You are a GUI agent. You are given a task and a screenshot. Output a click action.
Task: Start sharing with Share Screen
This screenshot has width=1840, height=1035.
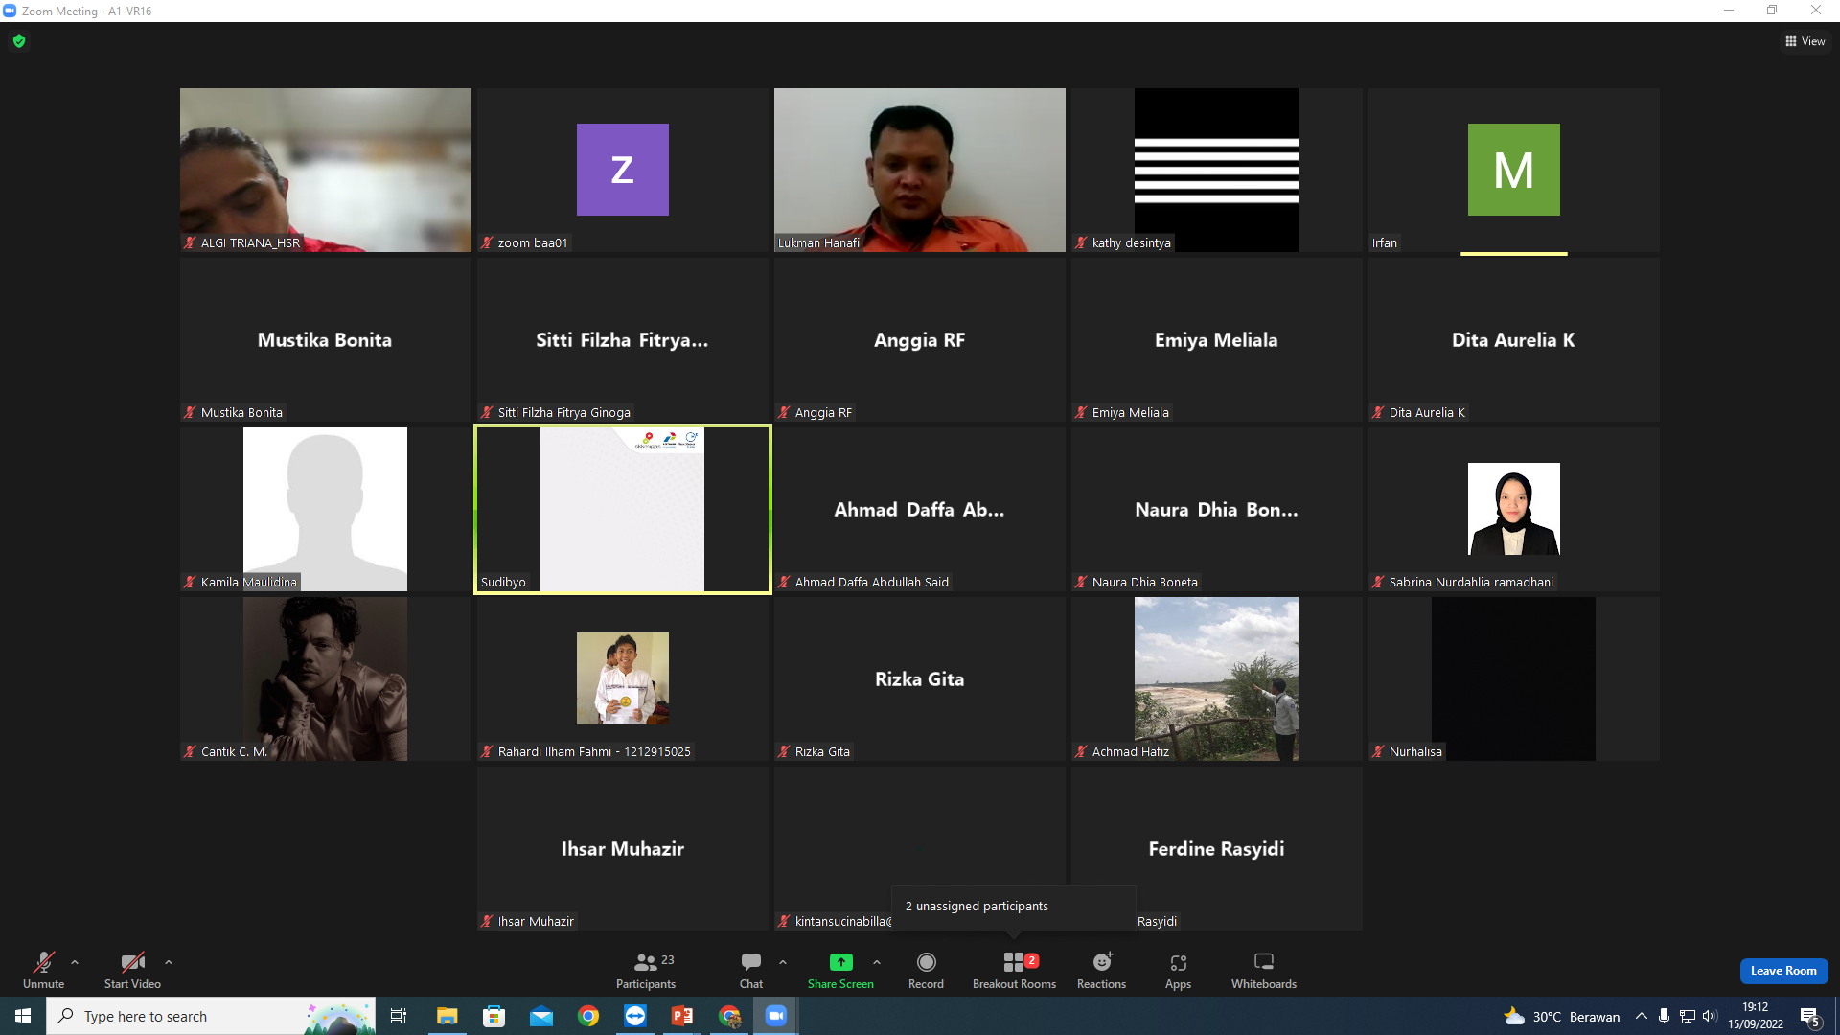click(x=840, y=970)
